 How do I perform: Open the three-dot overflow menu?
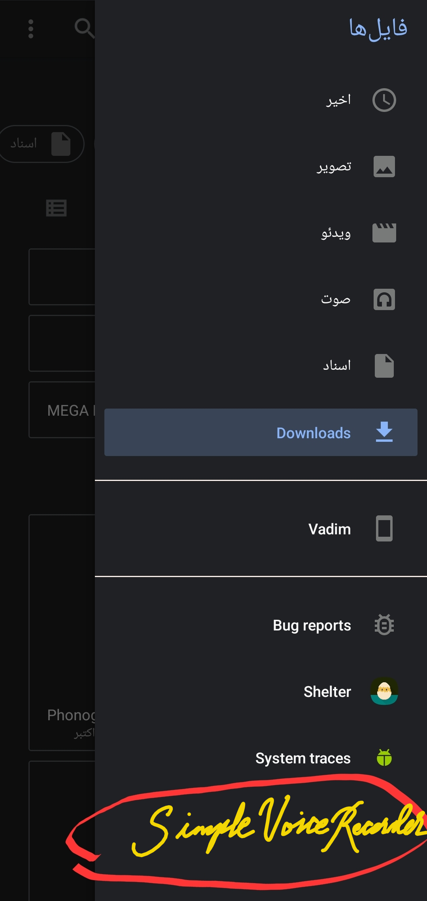point(31,30)
